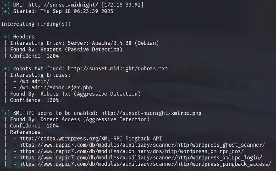Click the Interesting Finding(s) heading
The image size is (276, 171).
[x=36, y=24]
